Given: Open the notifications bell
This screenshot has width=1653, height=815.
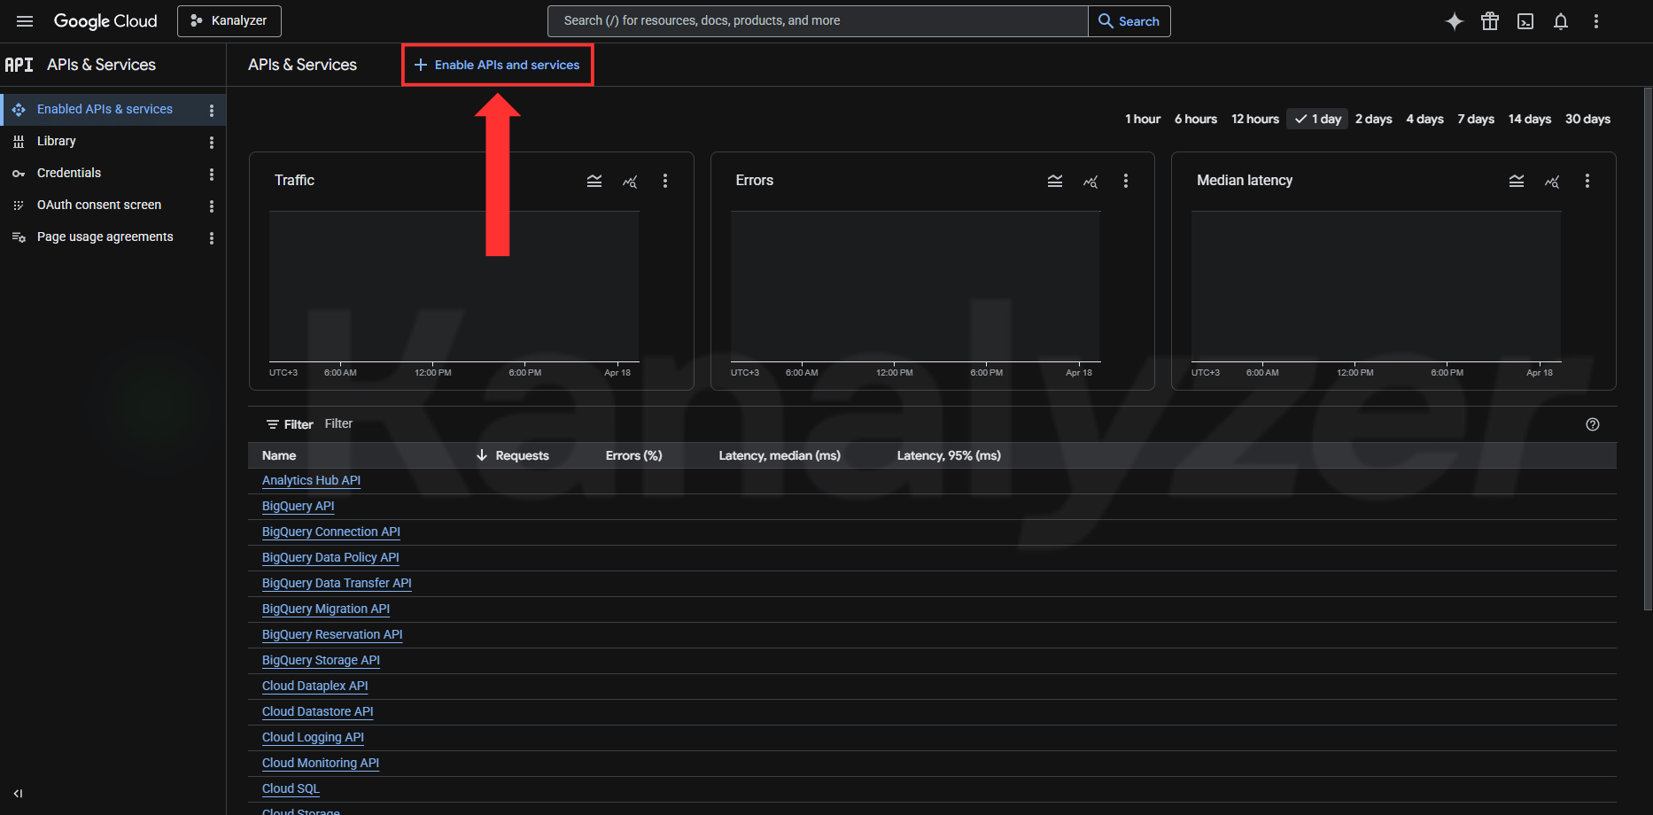Looking at the screenshot, I should (1561, 21).
